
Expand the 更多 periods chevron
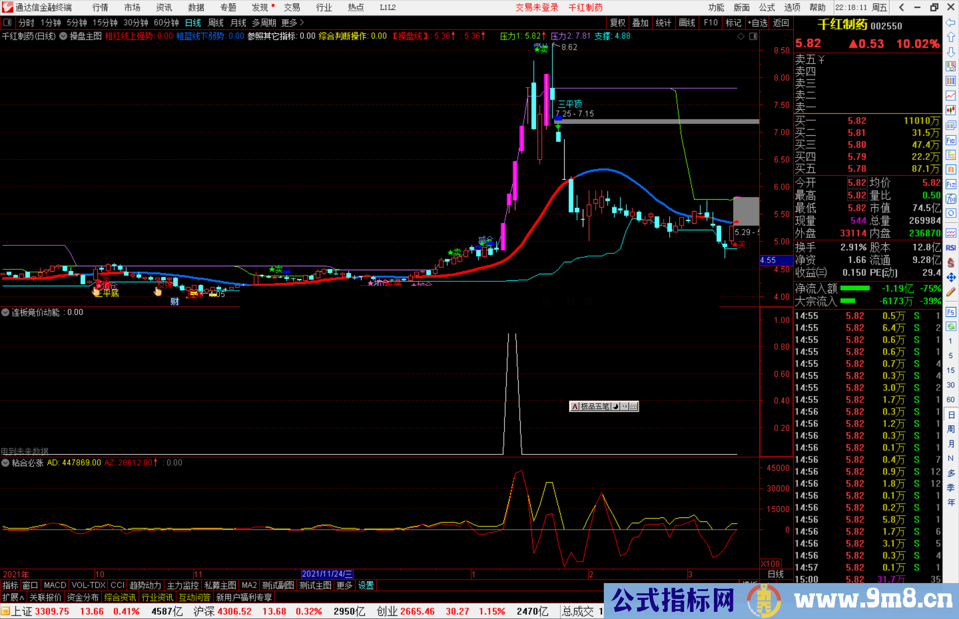click(302, 23)
